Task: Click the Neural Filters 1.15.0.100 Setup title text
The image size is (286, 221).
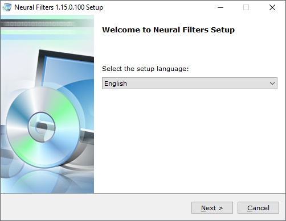Action: click(x=59, y=7)
